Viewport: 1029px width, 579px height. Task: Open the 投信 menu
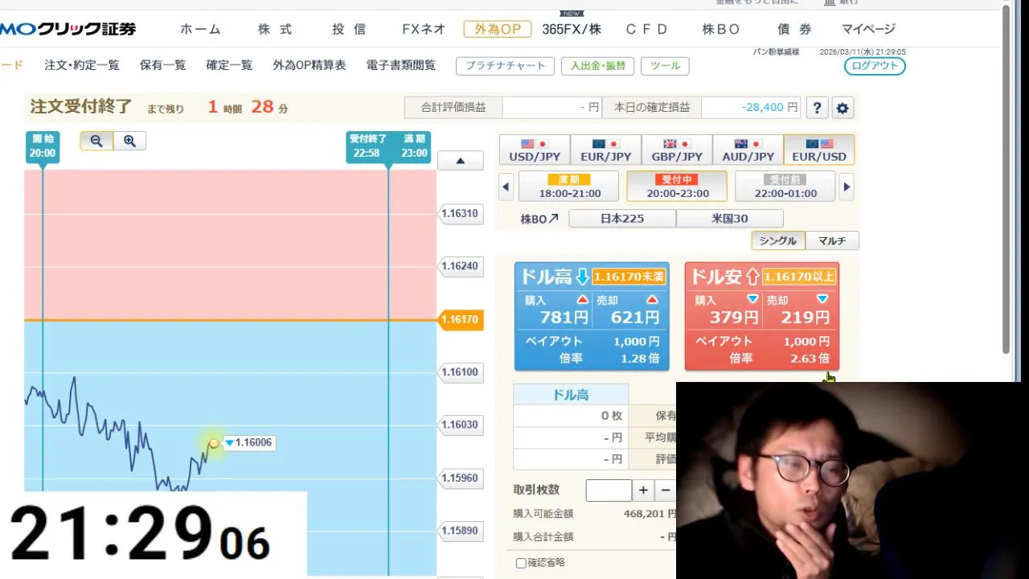349,29
